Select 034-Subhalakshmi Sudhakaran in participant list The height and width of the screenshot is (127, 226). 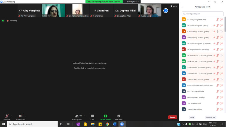click(202, 86)
